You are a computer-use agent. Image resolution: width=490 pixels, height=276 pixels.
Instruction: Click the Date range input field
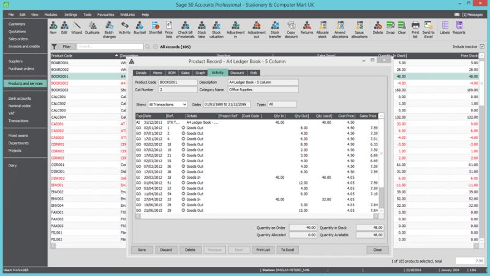[227, 104]
